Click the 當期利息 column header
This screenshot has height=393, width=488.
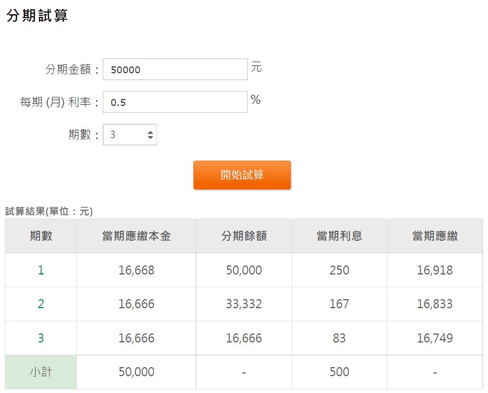click(339, 236)
